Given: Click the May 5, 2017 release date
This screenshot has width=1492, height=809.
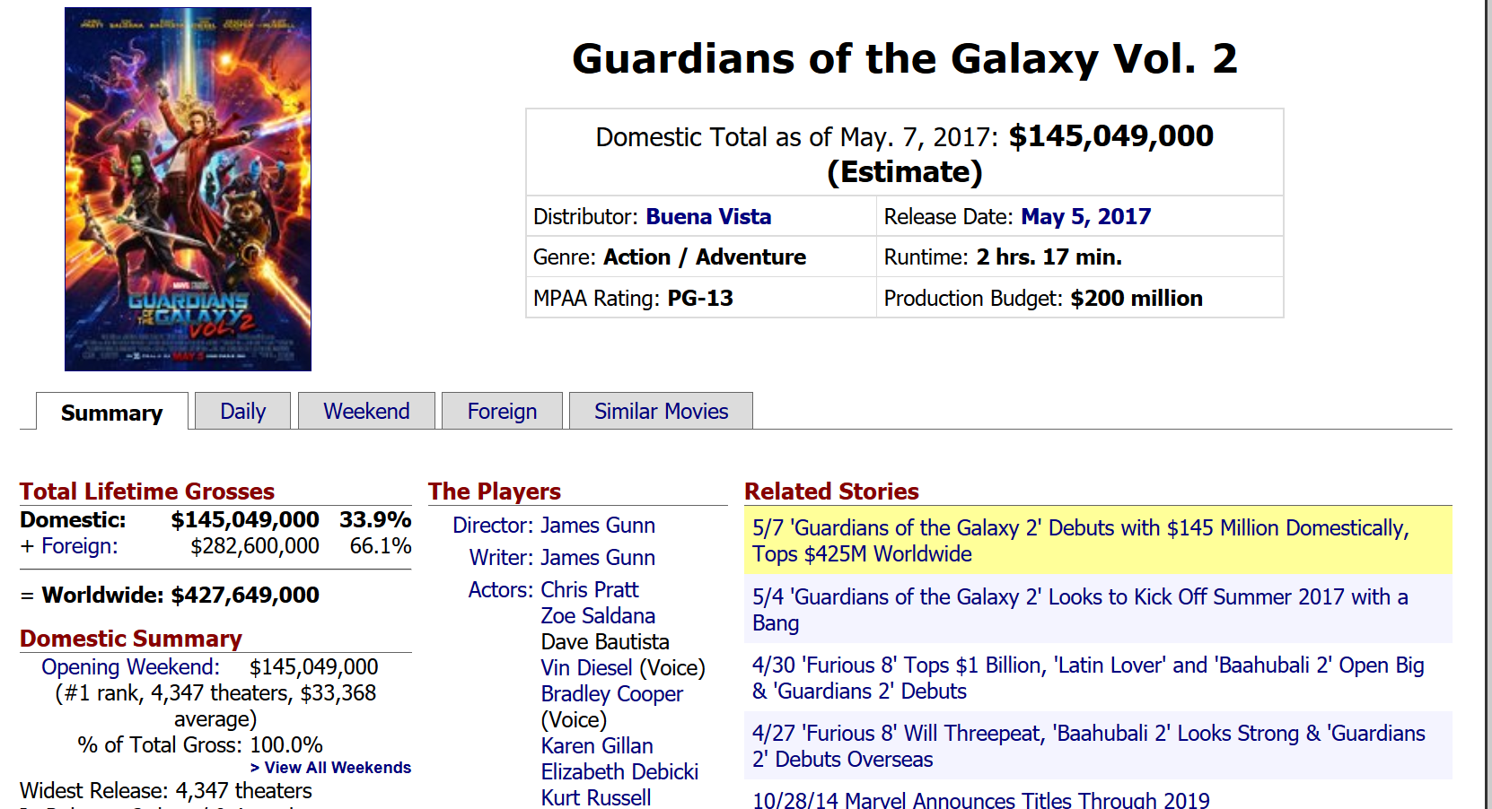Looking at the screenshot, I should click(x=1085, y=217).
